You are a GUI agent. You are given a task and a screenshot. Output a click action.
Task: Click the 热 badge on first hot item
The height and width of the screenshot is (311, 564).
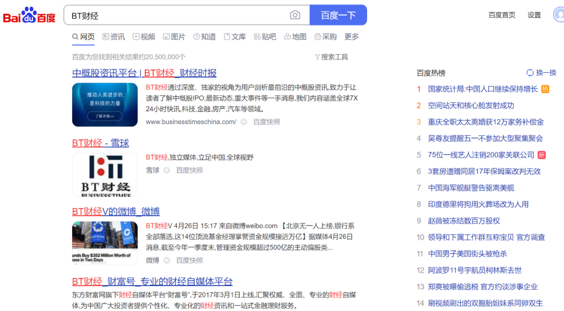545,89
